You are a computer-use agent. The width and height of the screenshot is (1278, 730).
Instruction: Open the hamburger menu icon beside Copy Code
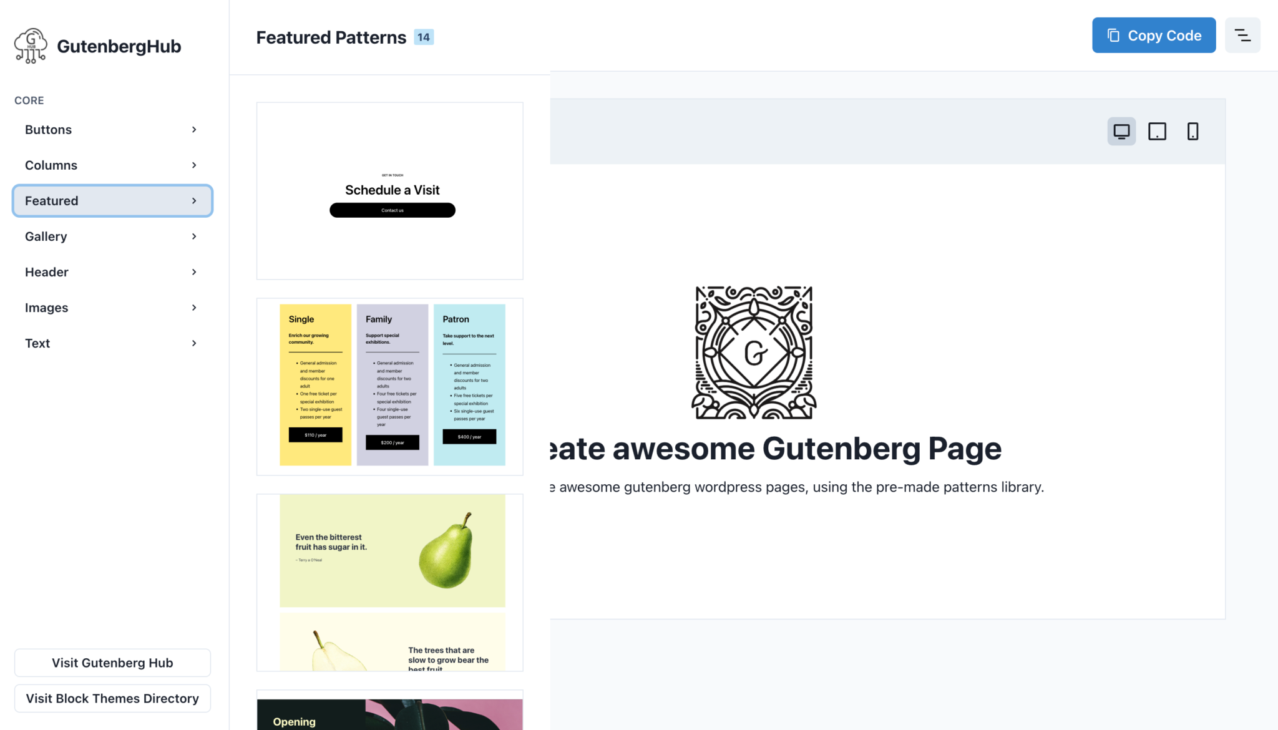coord(1242,36)
